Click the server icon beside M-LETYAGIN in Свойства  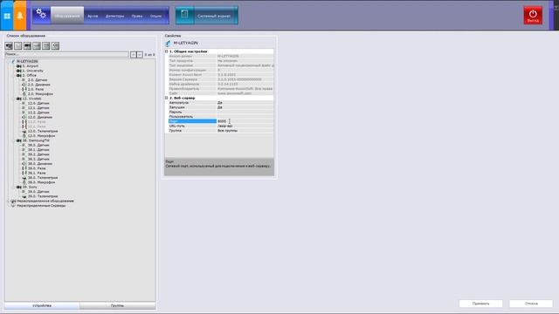pyautogui.click(x=168, y=43)
